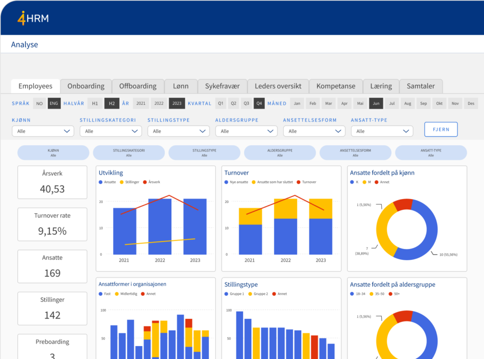Open the Sykefravær tab
This screenshot has width=484, height=359.
click(222, 86)
